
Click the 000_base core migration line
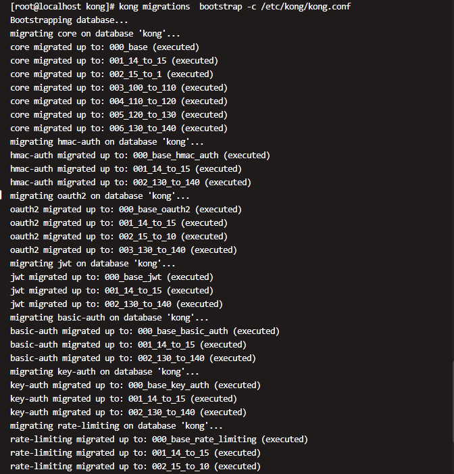105,47
